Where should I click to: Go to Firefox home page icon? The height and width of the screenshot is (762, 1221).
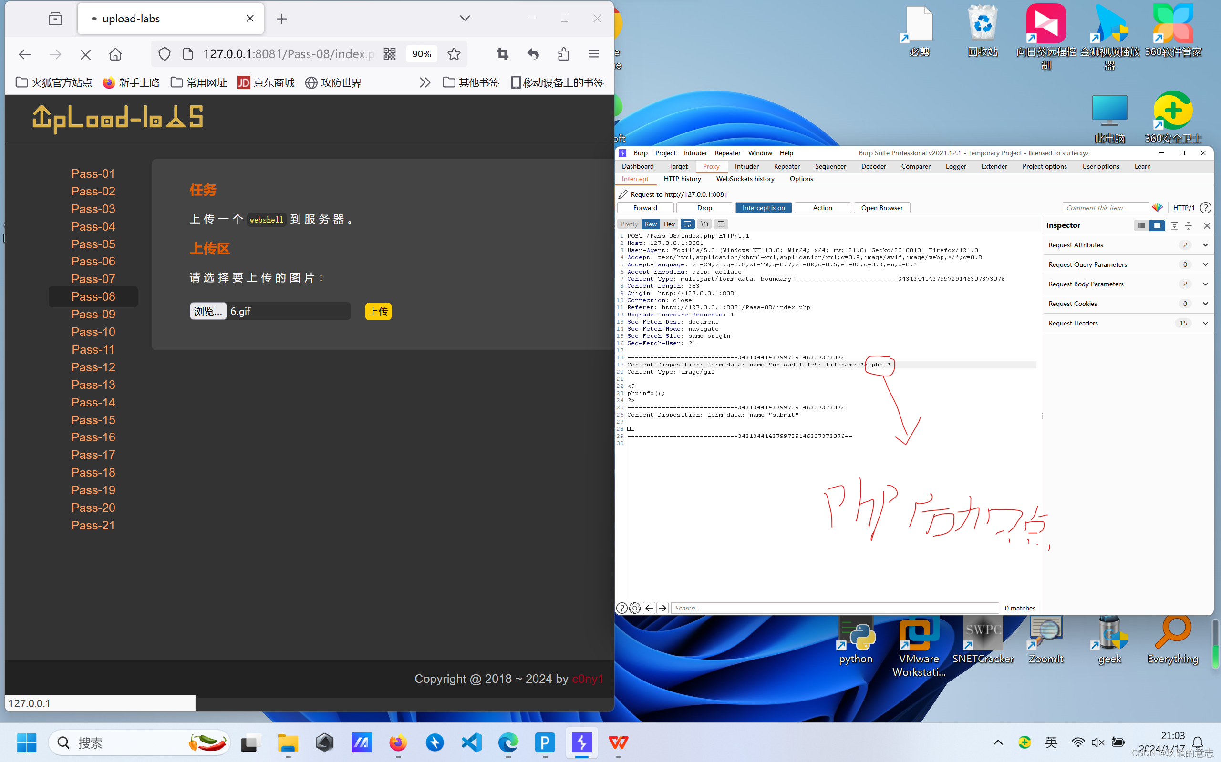[x=115, y=54]
